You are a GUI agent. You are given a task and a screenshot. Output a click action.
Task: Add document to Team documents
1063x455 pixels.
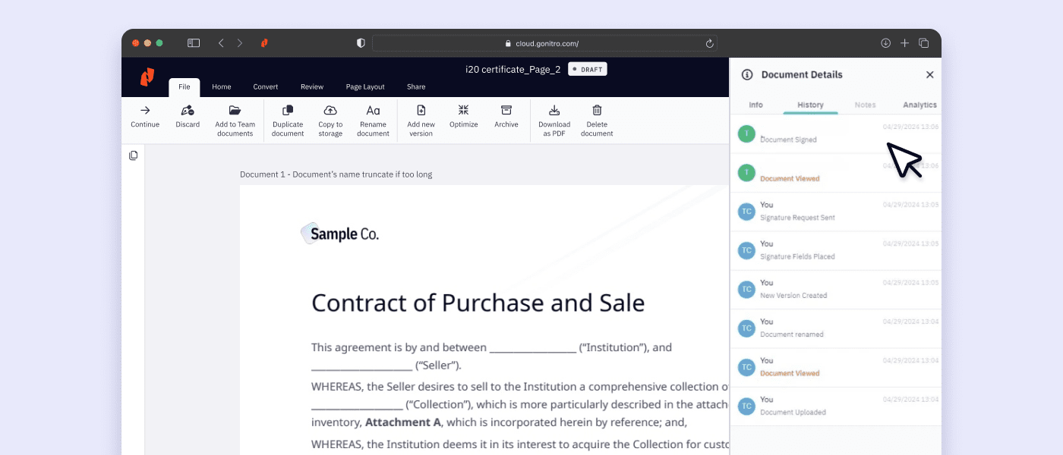[x=235, y=121]
